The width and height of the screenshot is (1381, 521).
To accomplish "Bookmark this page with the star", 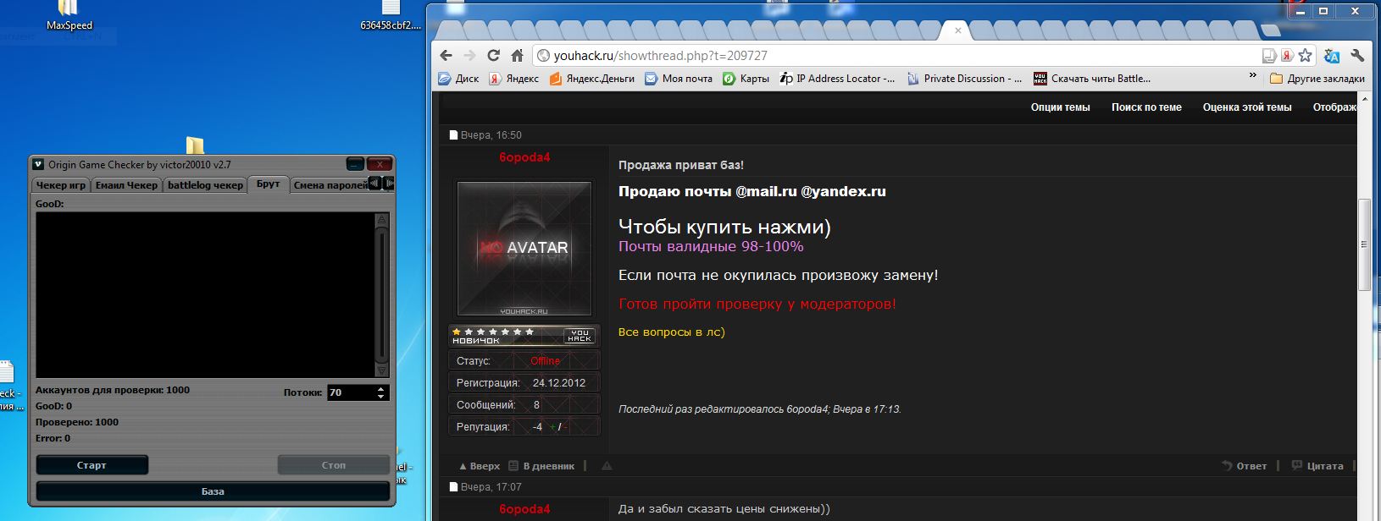I will coord(1306,56).
